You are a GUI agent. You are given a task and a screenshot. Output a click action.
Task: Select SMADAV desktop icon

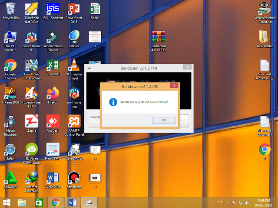pyautogui.click(x=10, y=180)
